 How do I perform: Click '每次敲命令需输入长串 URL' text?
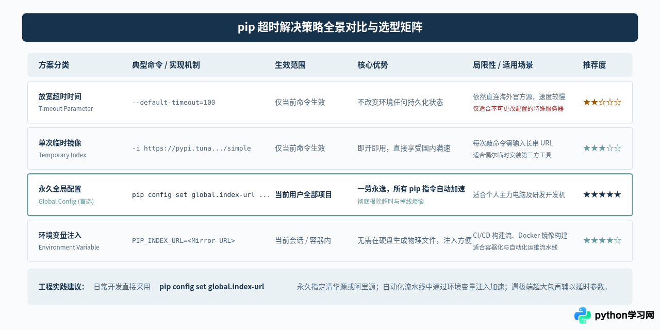(513, 143)
